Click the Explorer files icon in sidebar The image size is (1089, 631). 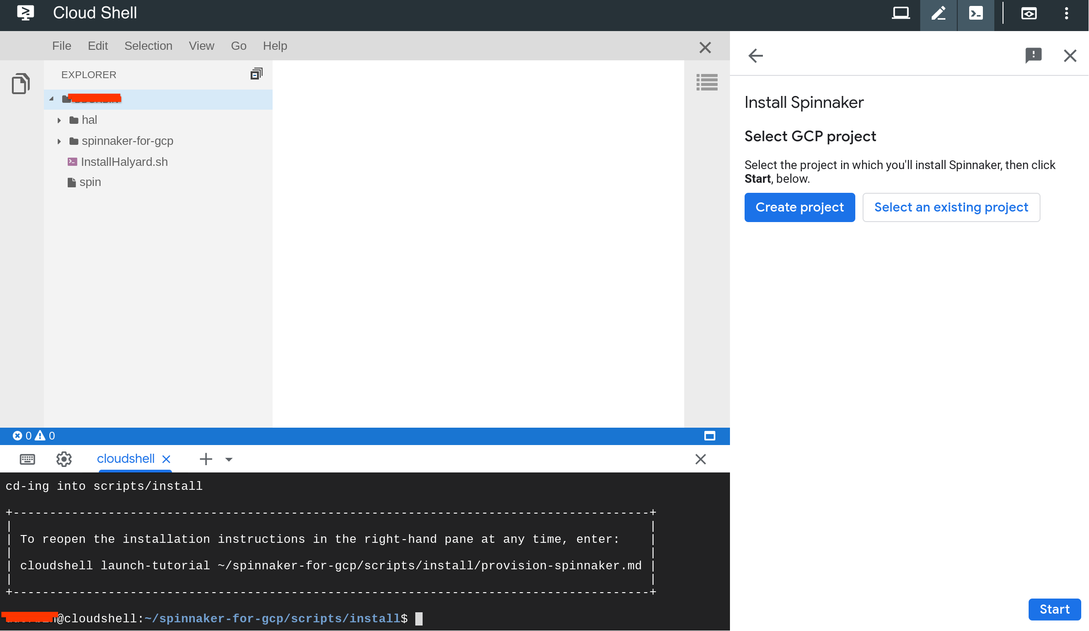21,84
